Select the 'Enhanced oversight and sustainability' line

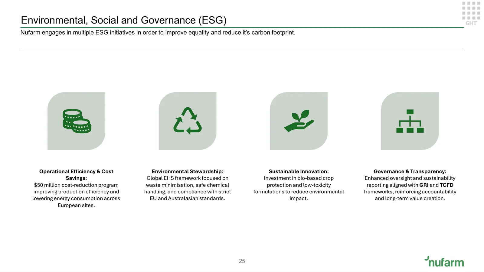[410, 178]
